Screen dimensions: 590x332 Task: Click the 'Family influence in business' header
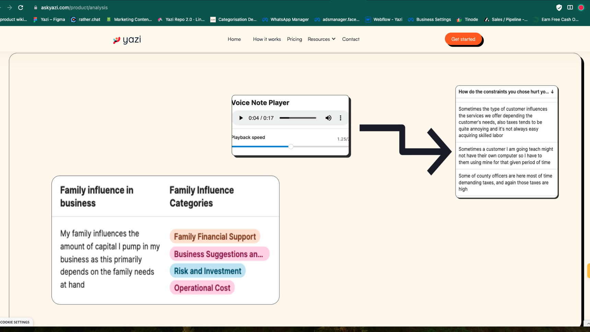(x=97, y=197)
